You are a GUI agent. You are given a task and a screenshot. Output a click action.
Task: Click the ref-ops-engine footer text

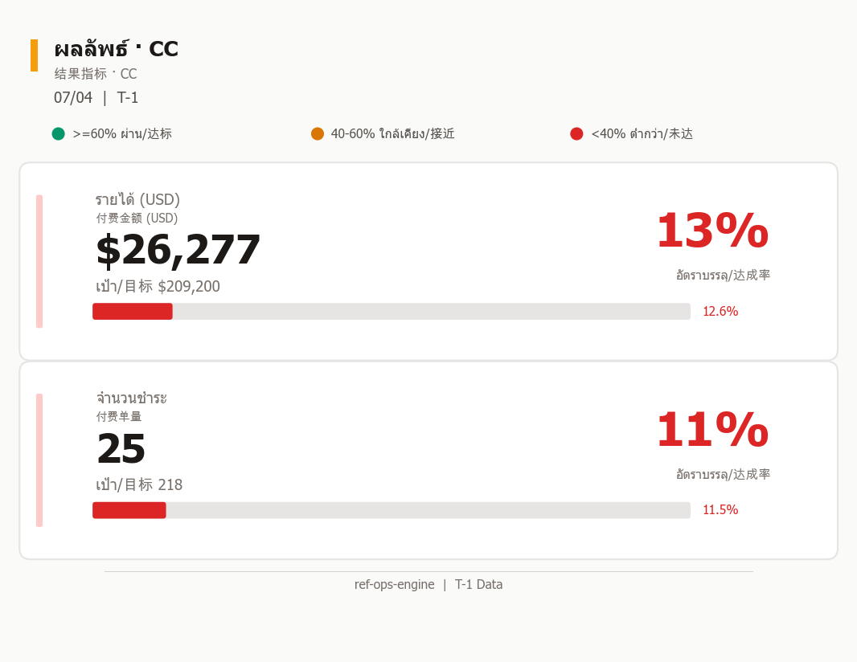click(x=394, y=584)
